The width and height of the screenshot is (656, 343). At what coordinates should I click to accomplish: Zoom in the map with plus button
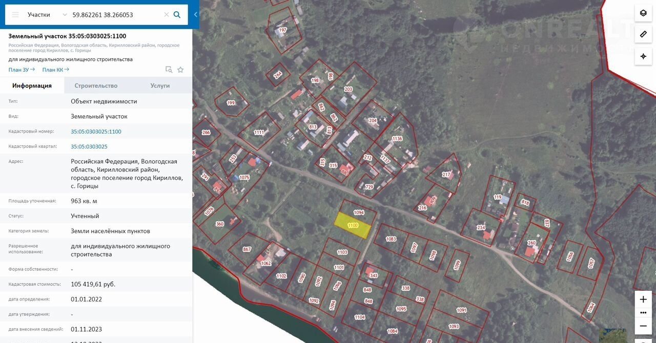tap(643, 299)
